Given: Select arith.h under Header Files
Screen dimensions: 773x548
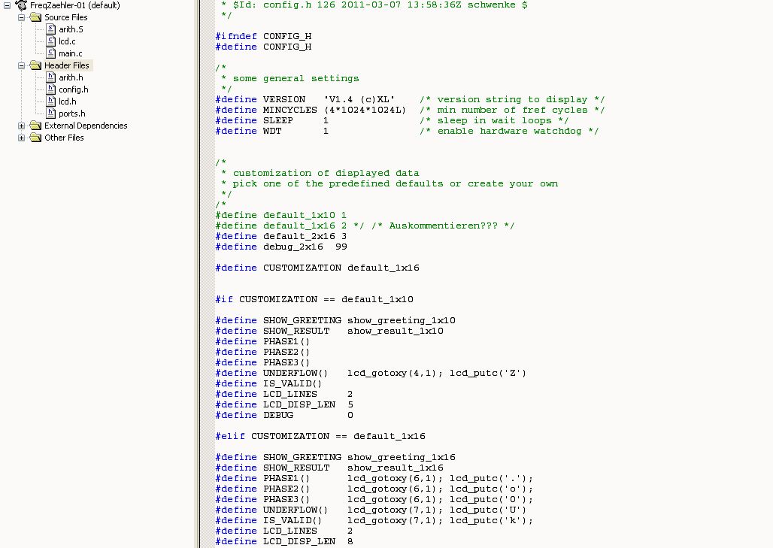Looking at the screenshot, I should tap(71, 77).
